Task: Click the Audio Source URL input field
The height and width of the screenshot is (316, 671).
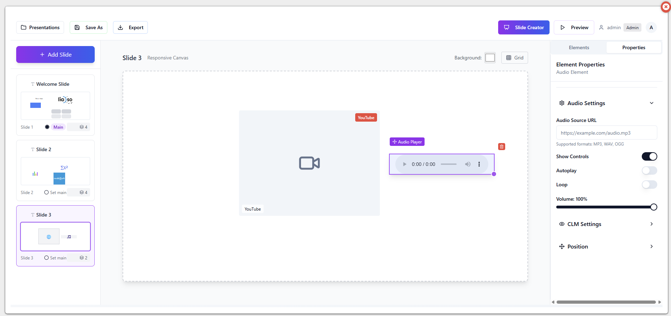Action: (x=606, y=133)
